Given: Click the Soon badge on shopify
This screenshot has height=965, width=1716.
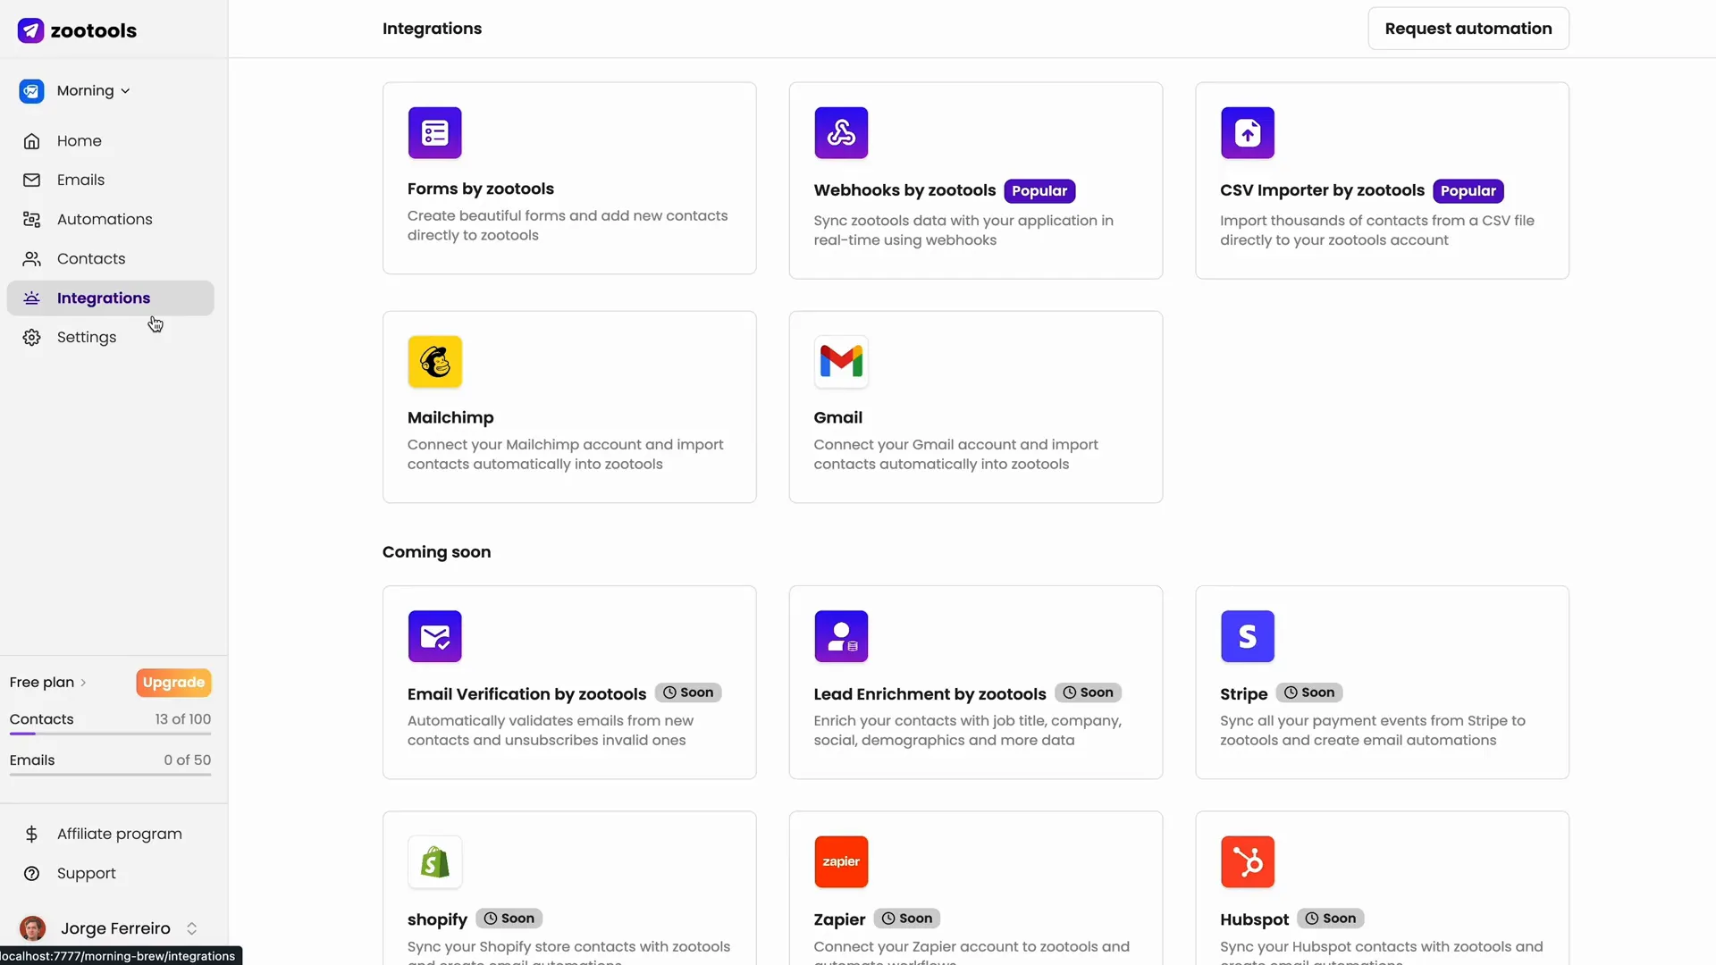Looking at the screenshot, I should tap(509, 919).
